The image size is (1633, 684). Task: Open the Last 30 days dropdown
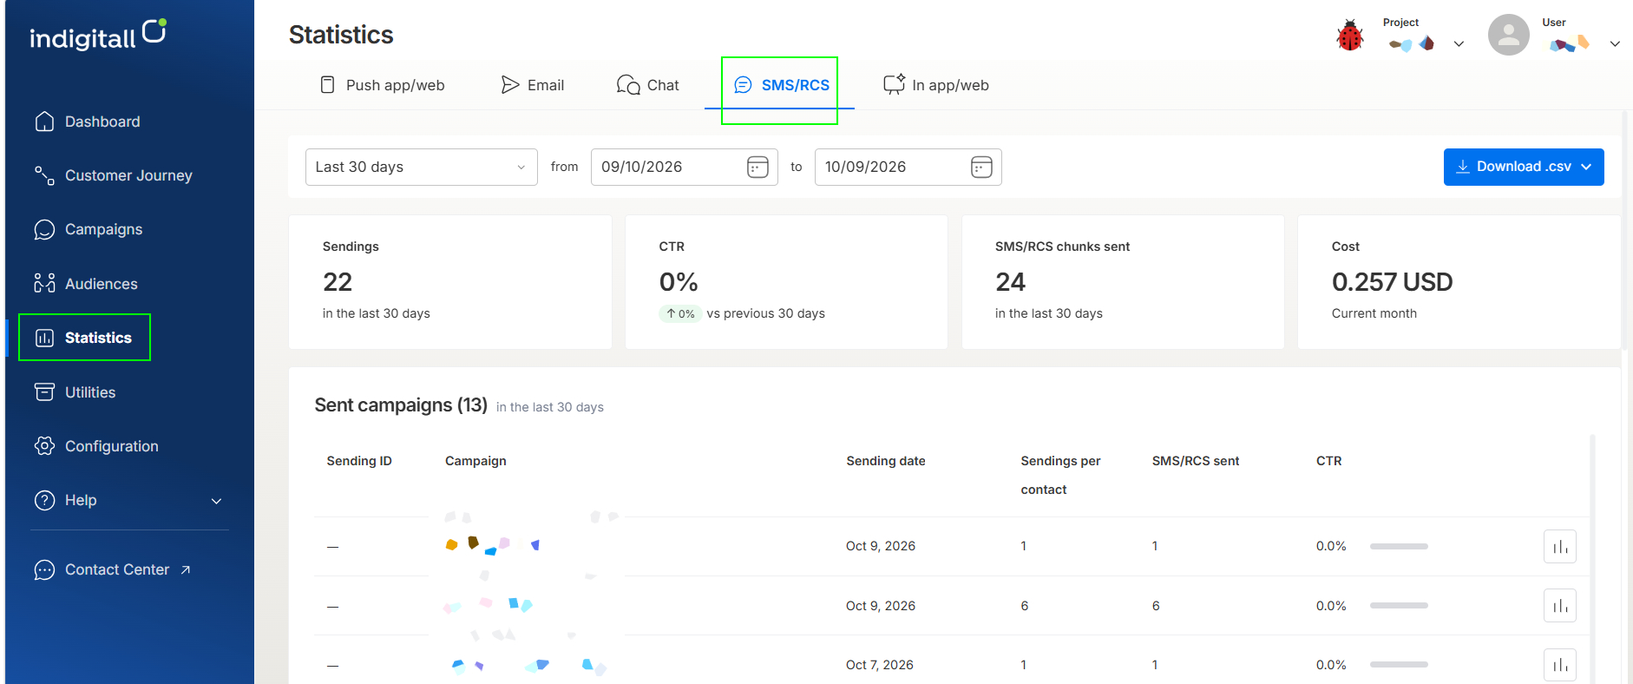click(x=422, y=167)
